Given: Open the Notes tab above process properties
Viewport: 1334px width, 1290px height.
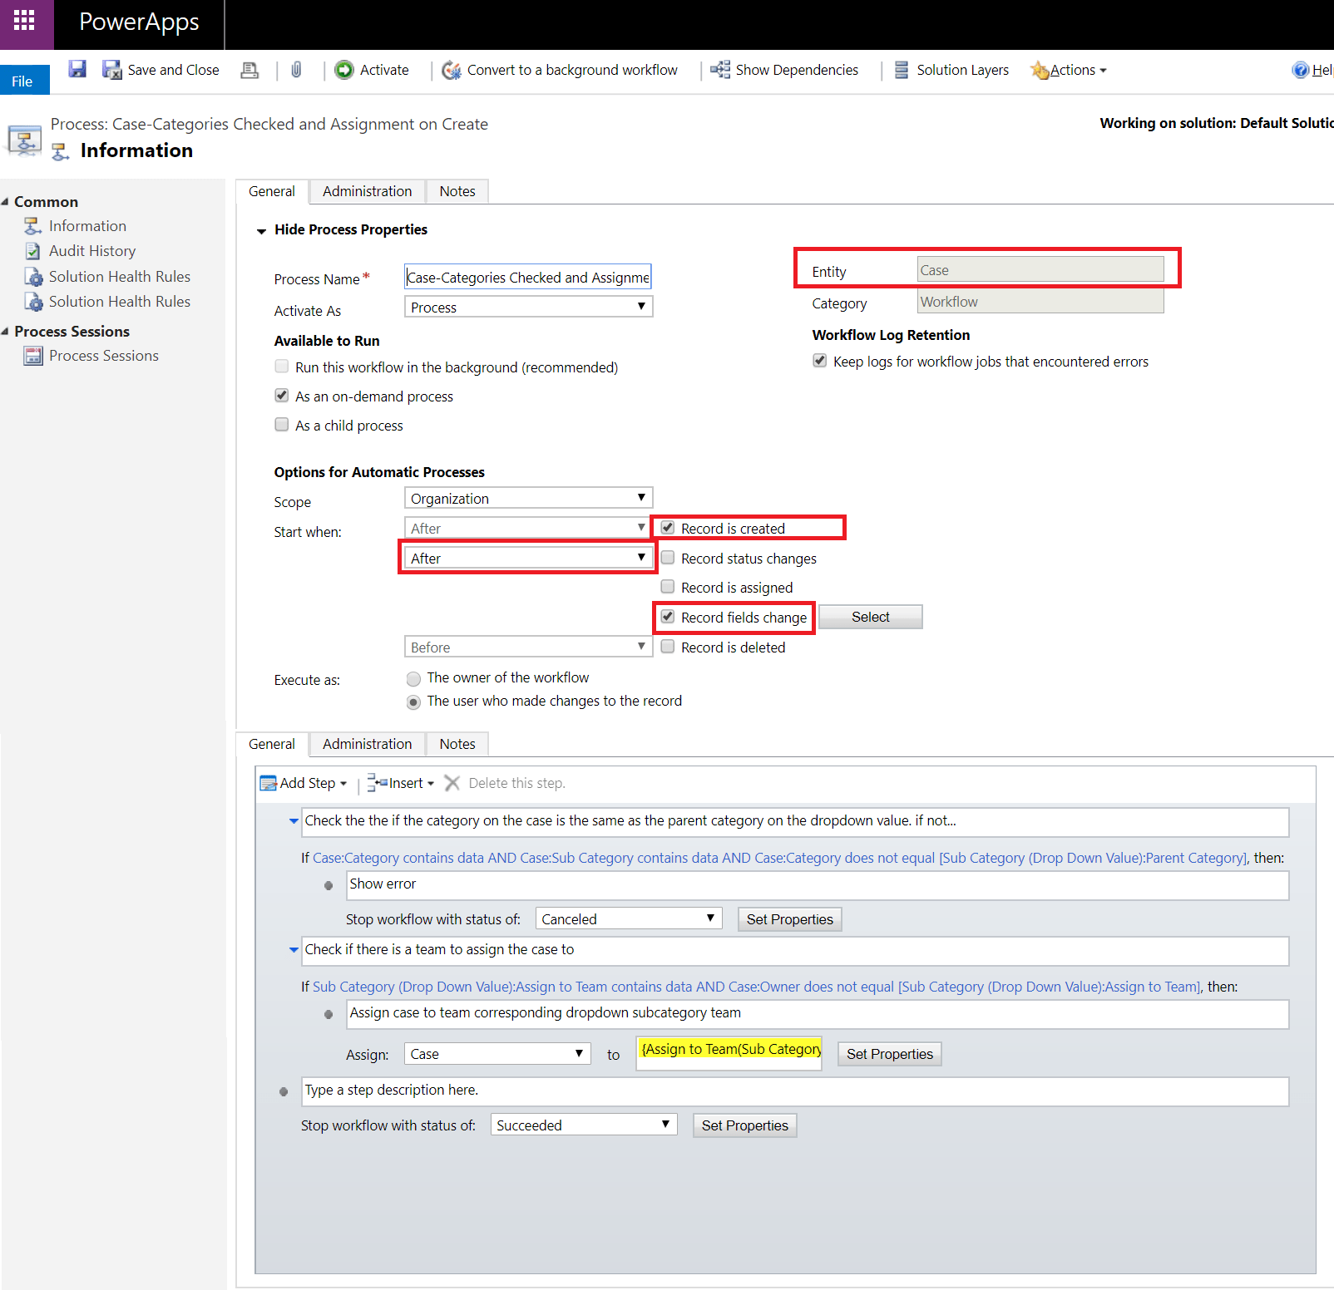Looking at the screenshot, I should (x=457, y=191).
